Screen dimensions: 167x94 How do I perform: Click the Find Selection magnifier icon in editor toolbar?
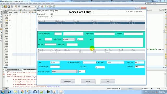[30, 13]
